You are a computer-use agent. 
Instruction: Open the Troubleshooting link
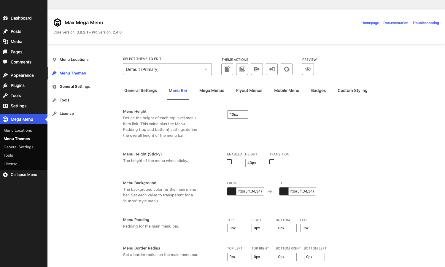click(x=426, y=23)
